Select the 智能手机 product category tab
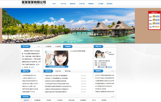Image resolution: width=161 pixels, height=102 pixels. point(26,100)
